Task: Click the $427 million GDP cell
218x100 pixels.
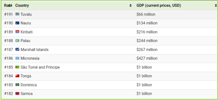Action: (147, 58)
